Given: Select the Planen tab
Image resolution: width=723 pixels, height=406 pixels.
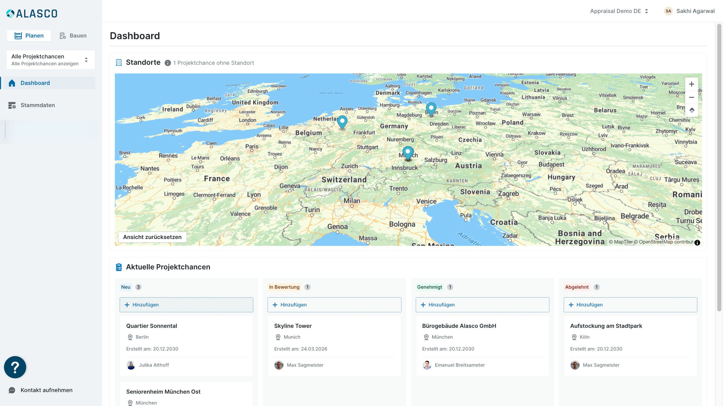Looking at the screenshot, I should pos(29,36).
